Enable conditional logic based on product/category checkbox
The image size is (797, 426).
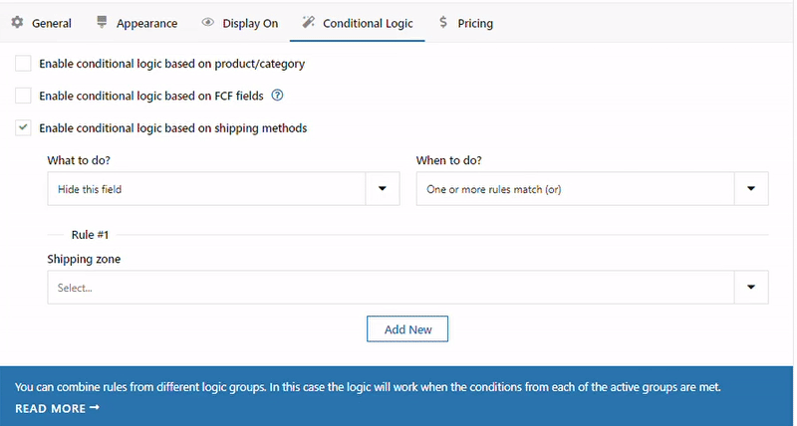(x=23, y=64)
